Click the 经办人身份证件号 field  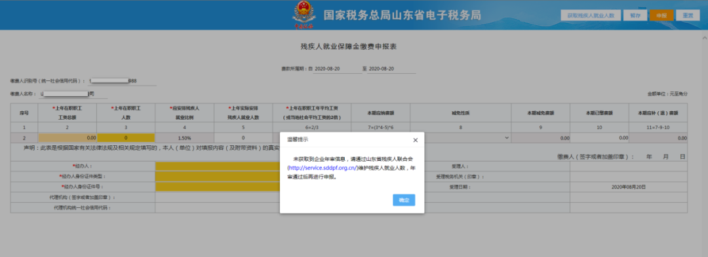point(218,187)
